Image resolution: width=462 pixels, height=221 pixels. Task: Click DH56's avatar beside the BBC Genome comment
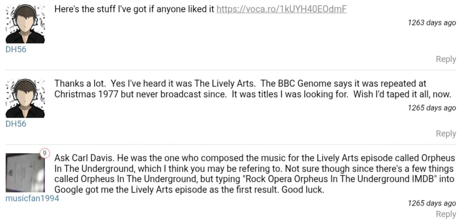click(25, 98)
